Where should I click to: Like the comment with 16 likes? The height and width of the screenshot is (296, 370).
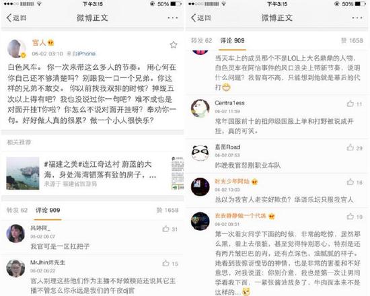pyautogui.click(x=350, y=182)
